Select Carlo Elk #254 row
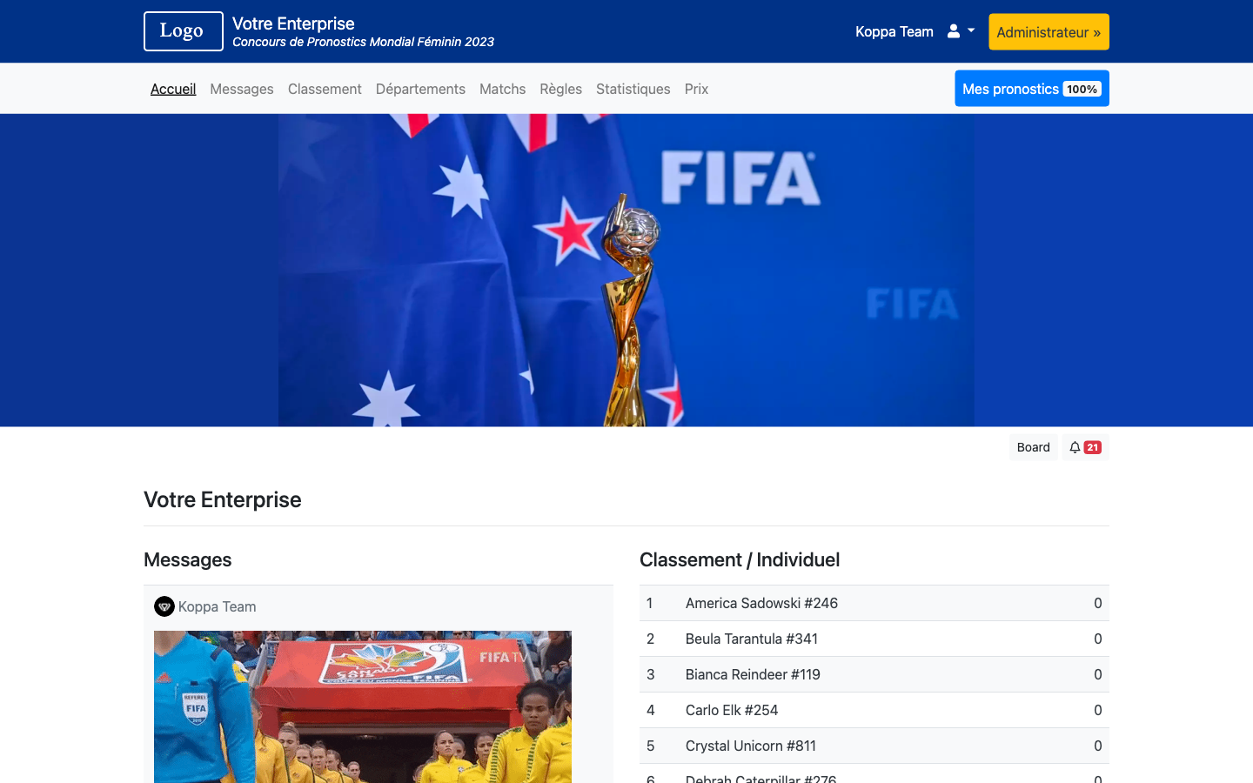Viewport: 1253px width, 783px height. pyautogui.click(x=874, y=710)
